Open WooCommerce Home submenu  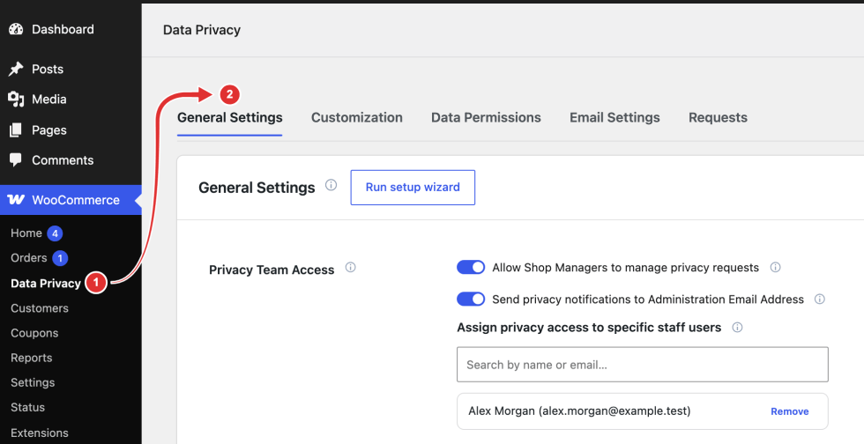[x=26, y=233]
